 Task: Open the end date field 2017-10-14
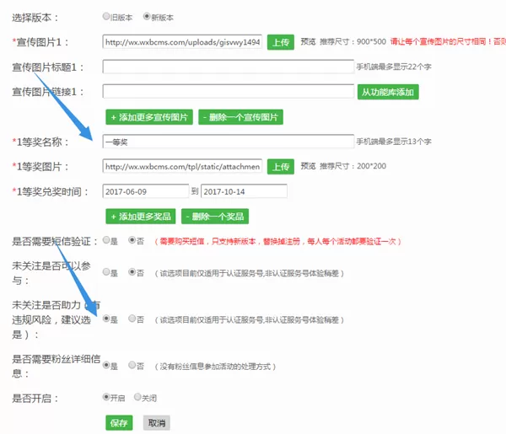point(244,191)
